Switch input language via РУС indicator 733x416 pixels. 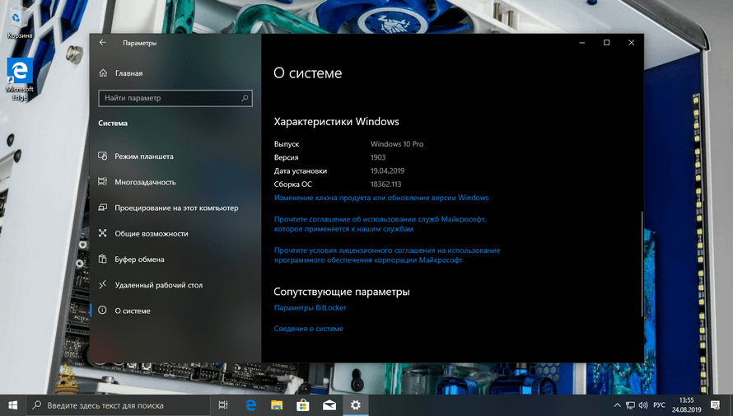(x=659, y=405)
